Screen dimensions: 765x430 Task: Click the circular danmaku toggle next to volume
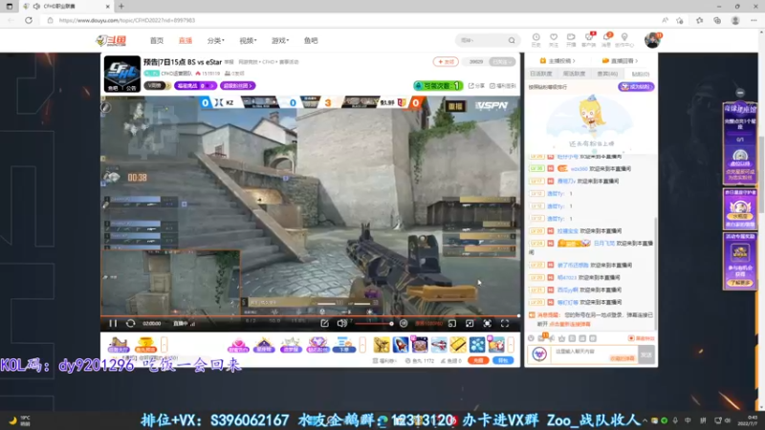click(x=404, y=323)
